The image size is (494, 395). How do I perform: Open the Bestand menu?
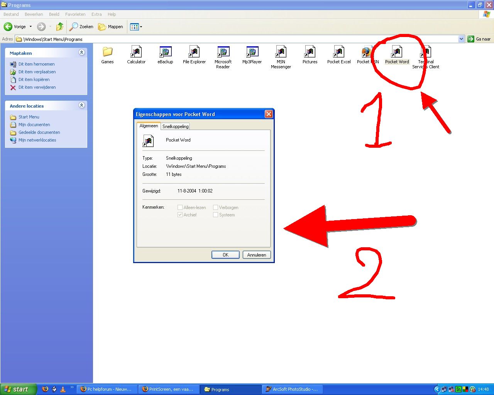[11, 14]
